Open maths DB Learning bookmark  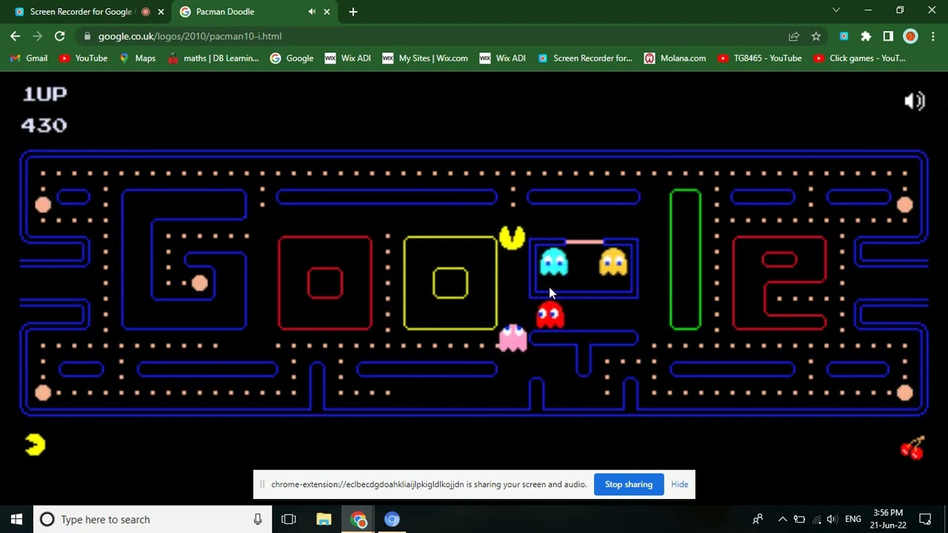[x=213, y=58]
